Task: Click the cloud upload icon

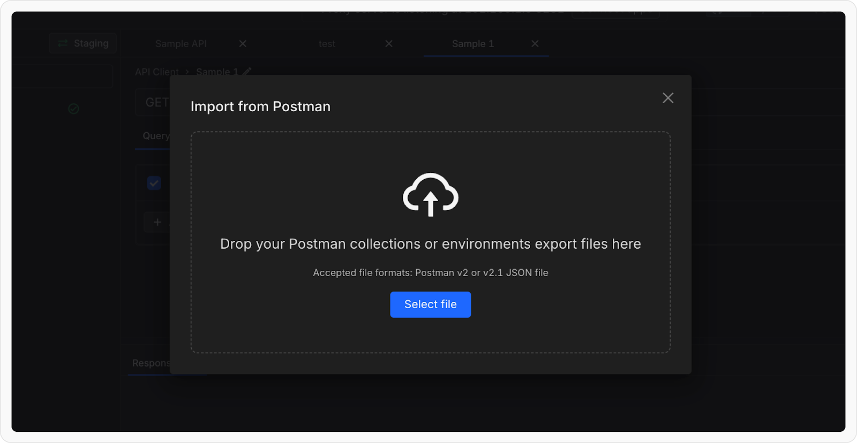Action: click(430, 195)
